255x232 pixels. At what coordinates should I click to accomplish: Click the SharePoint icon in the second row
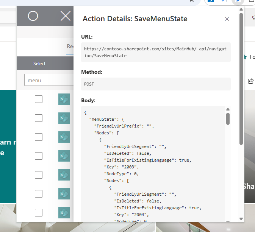(64, 118)
